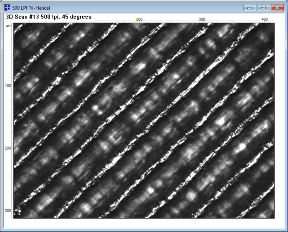Click the 200 mark on the top ruler

[139, 19]
